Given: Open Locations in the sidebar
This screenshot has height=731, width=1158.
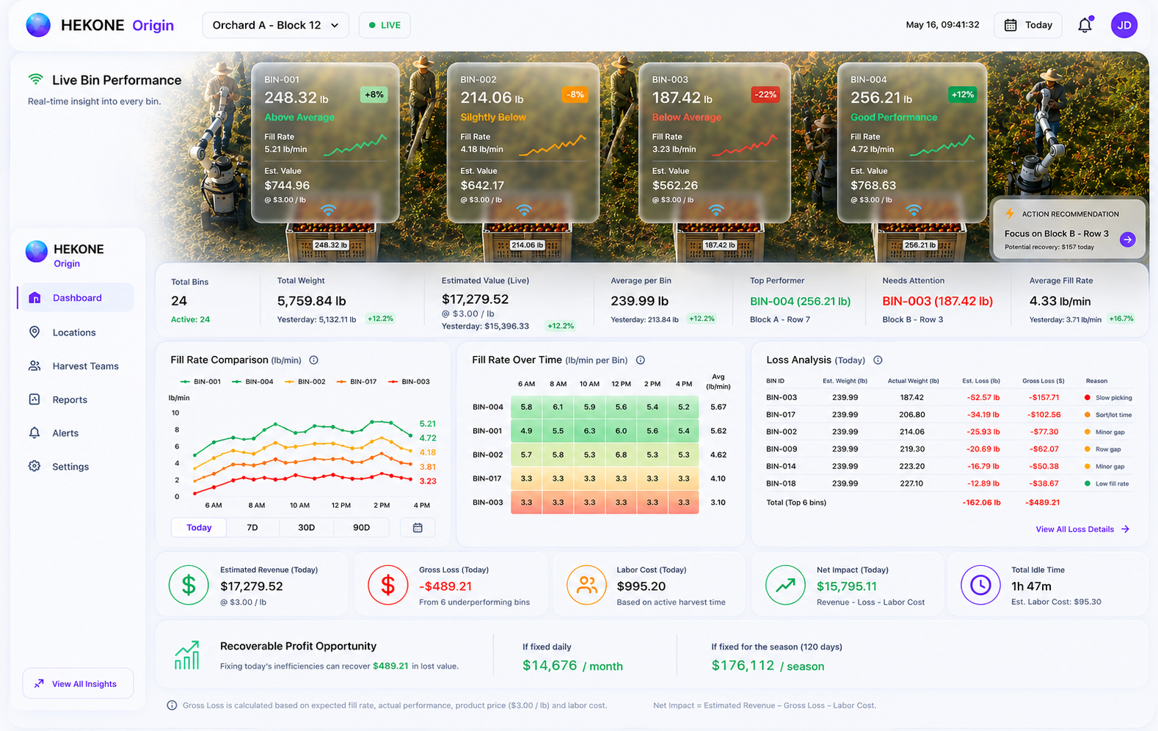Looking at the screenshot, I should point(76,332).
